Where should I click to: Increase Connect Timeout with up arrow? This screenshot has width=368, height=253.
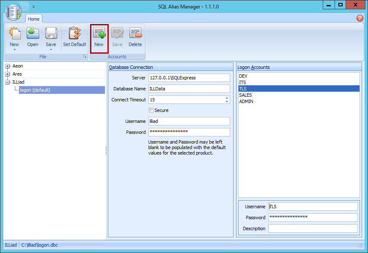pyautogui.click(x=227, y=98)
